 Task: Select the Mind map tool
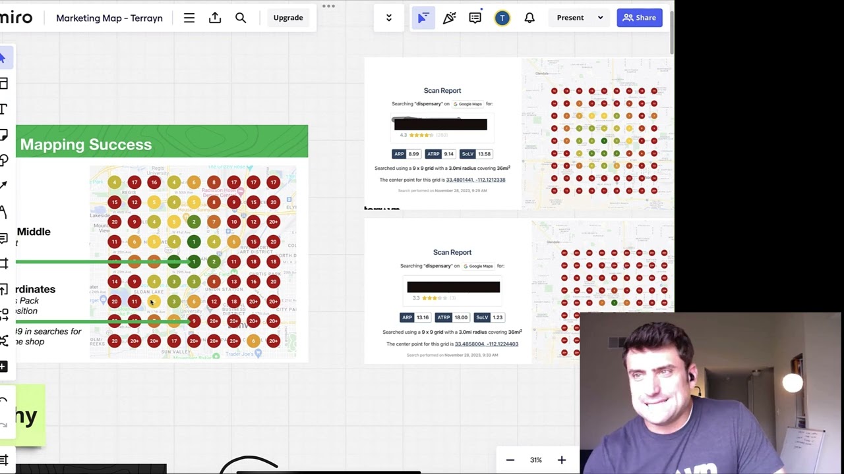(x=3, y=340)
